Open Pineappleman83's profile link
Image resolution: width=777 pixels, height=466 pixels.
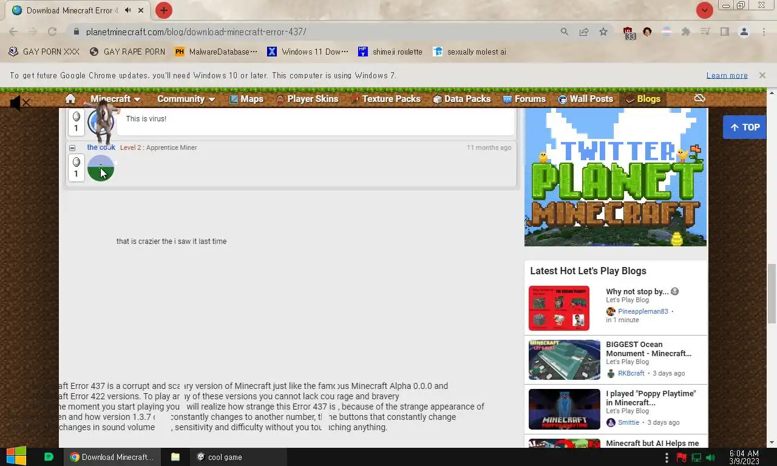643,311
